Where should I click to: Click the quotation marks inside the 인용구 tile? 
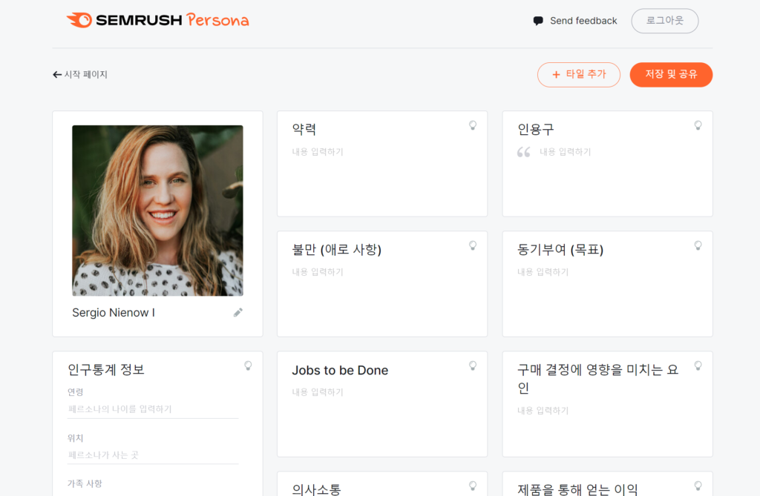(x=523, y=151)
